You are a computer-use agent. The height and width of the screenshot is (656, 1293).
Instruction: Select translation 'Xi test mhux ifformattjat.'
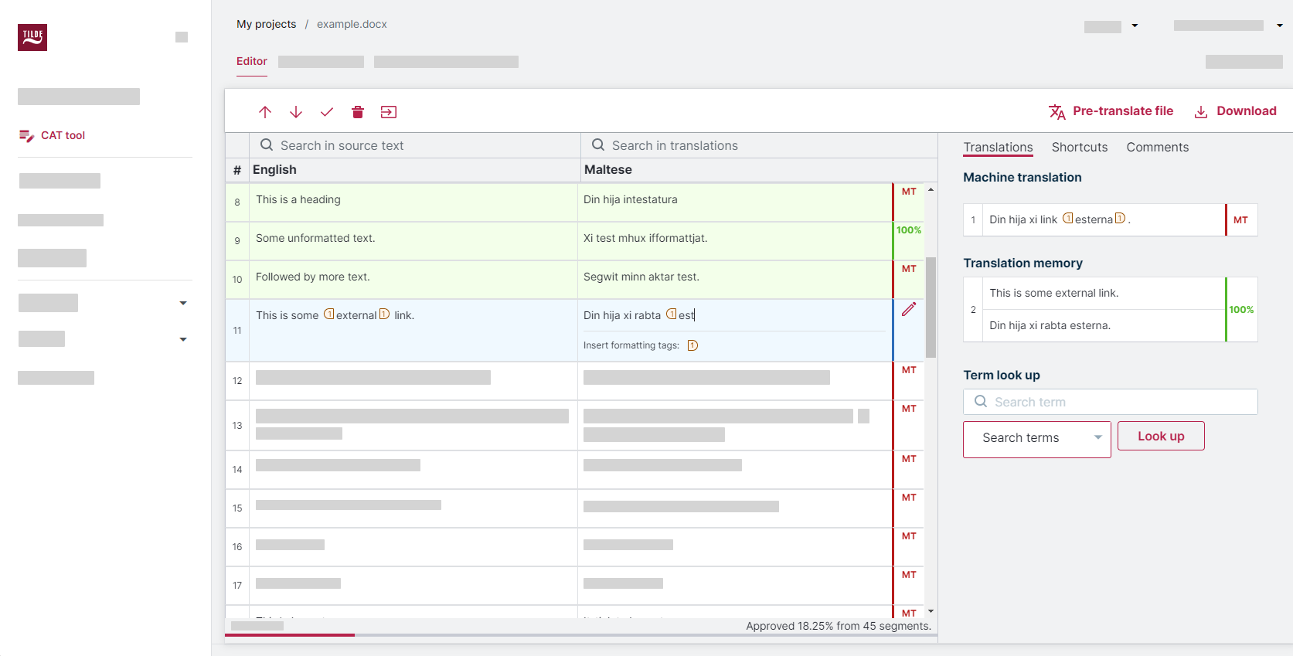645,238
